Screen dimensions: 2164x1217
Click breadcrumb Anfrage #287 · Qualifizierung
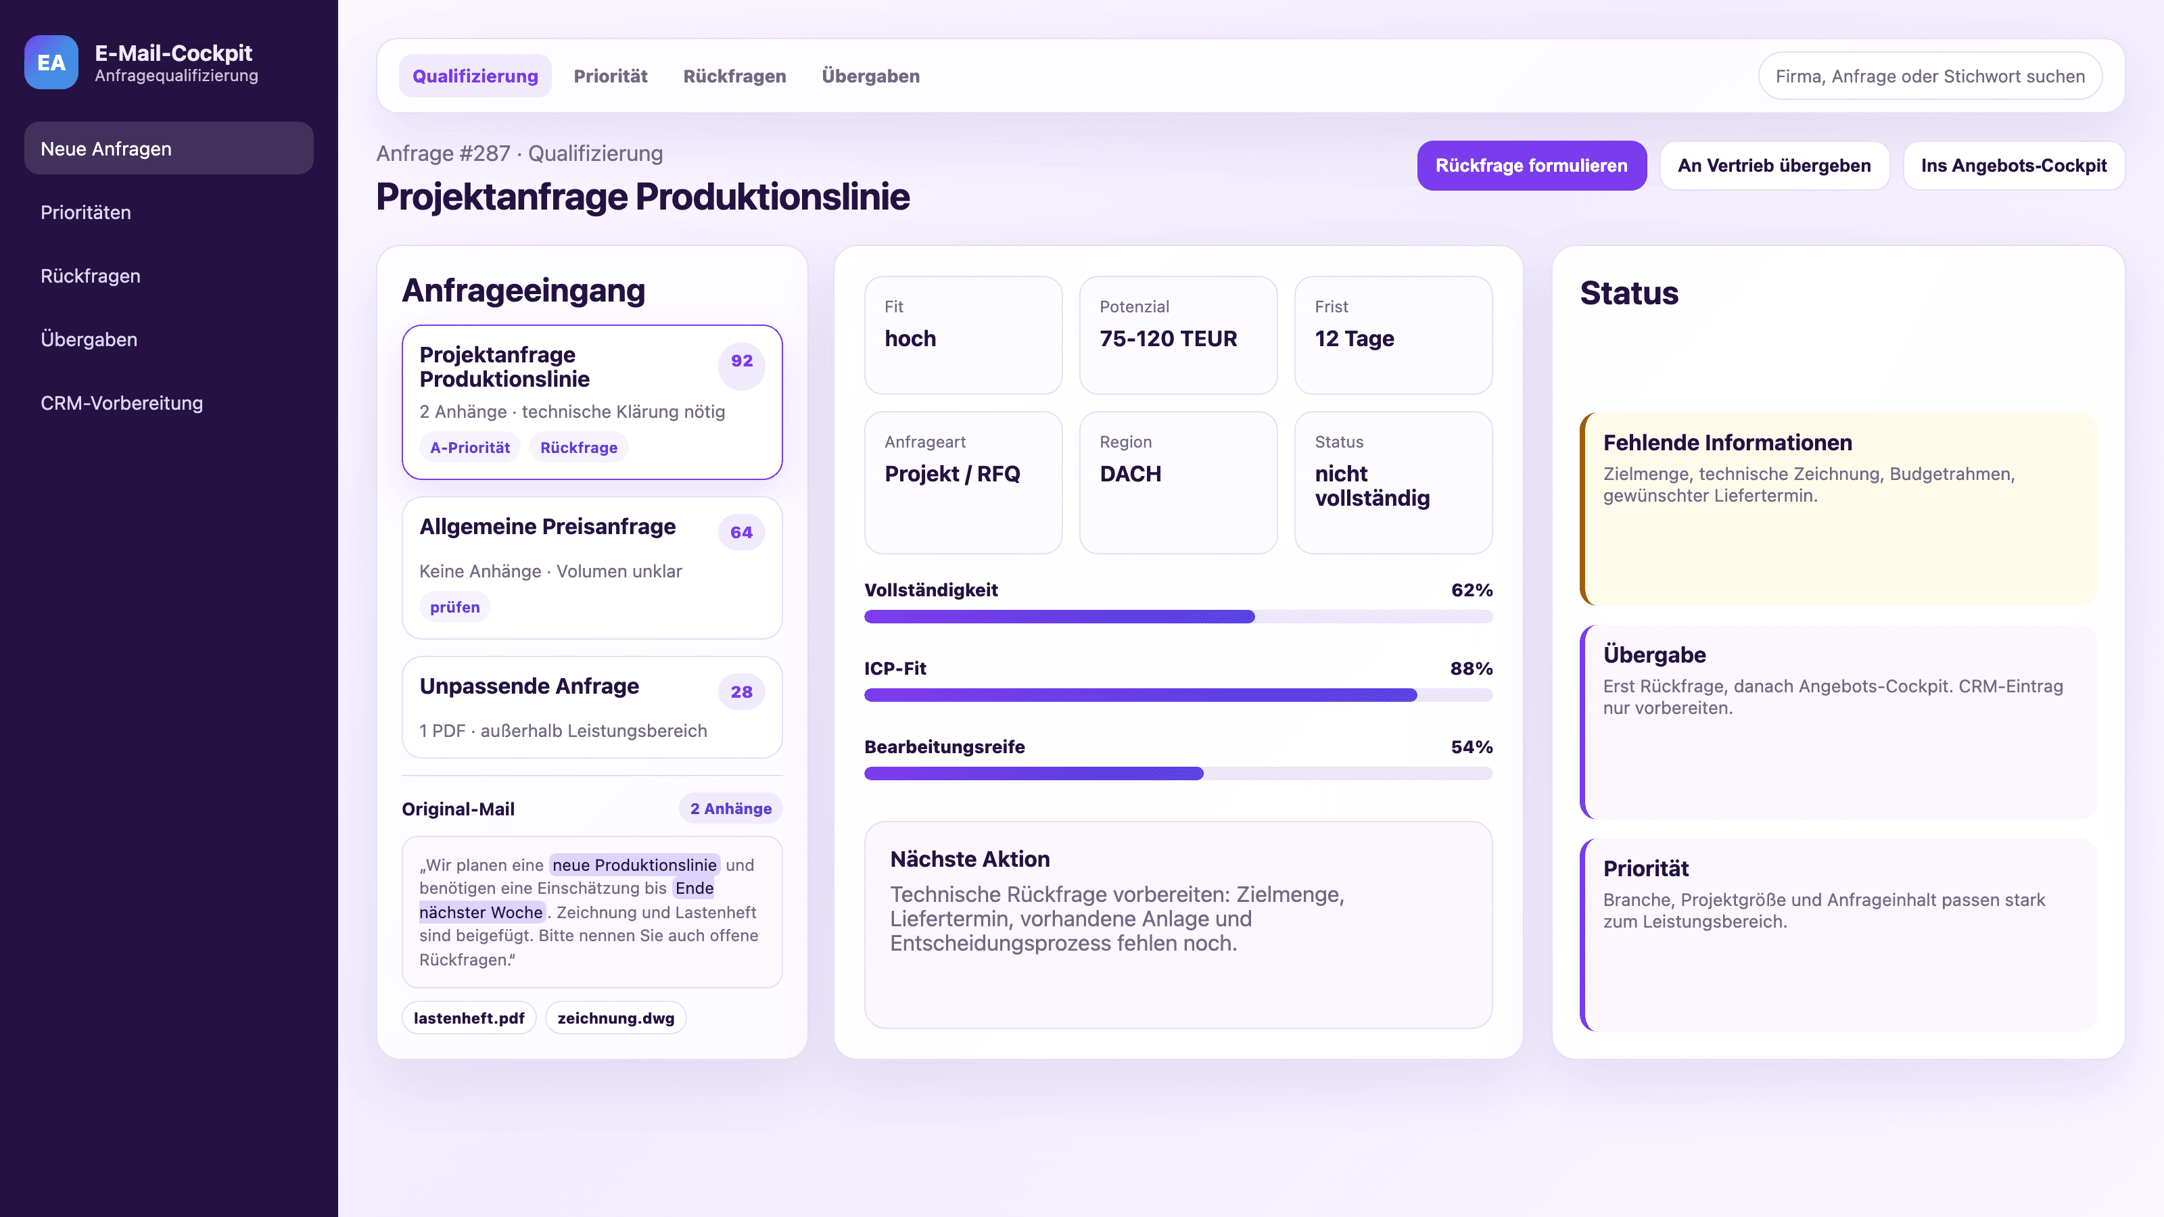(x=519, y=153)
